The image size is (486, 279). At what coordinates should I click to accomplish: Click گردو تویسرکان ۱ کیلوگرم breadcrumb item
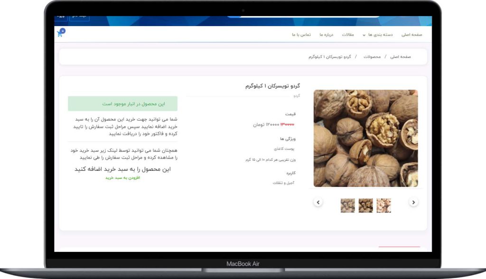click(x=329, y=57)
